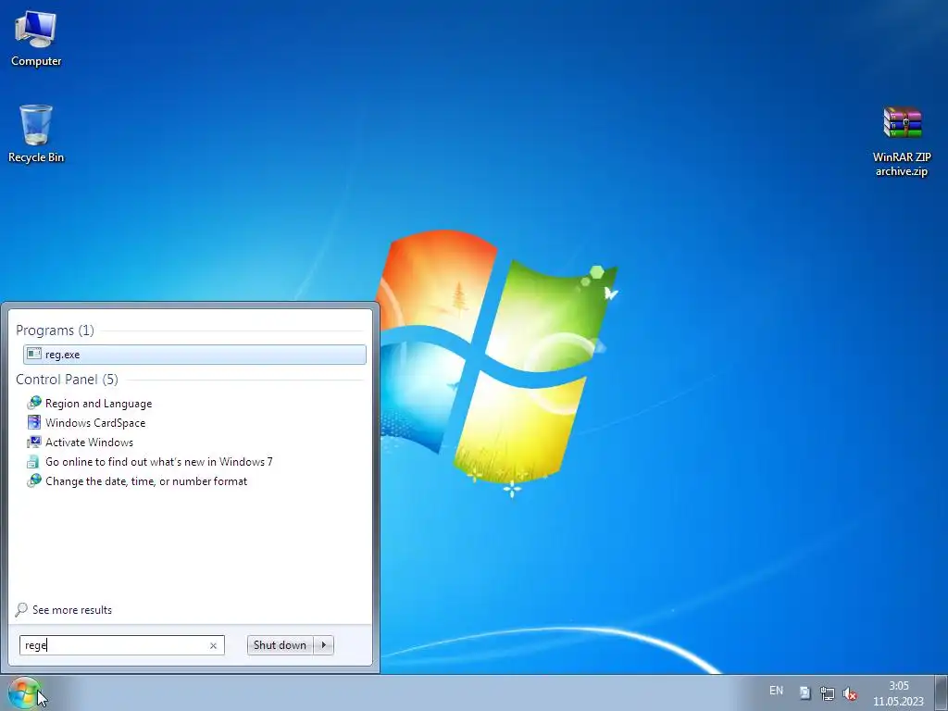
Task: Open Activate Windows result
Action: [x=89, y=442]
